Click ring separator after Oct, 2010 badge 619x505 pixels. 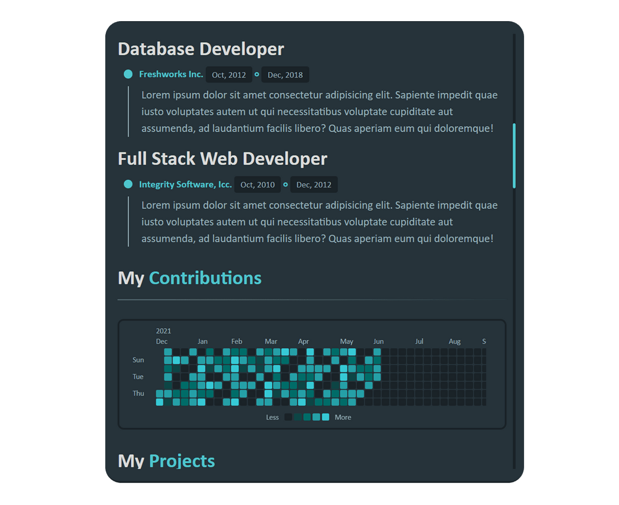[x=285, y=184]
